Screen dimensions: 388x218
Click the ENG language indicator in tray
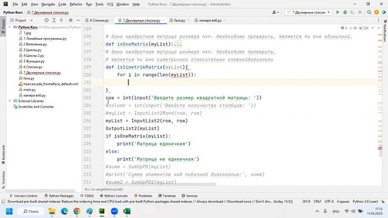click(x=336, y=211)
